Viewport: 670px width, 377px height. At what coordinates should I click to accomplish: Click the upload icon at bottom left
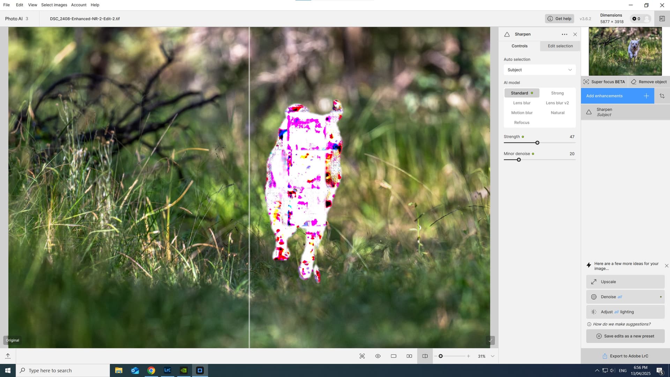pos(8,356)
